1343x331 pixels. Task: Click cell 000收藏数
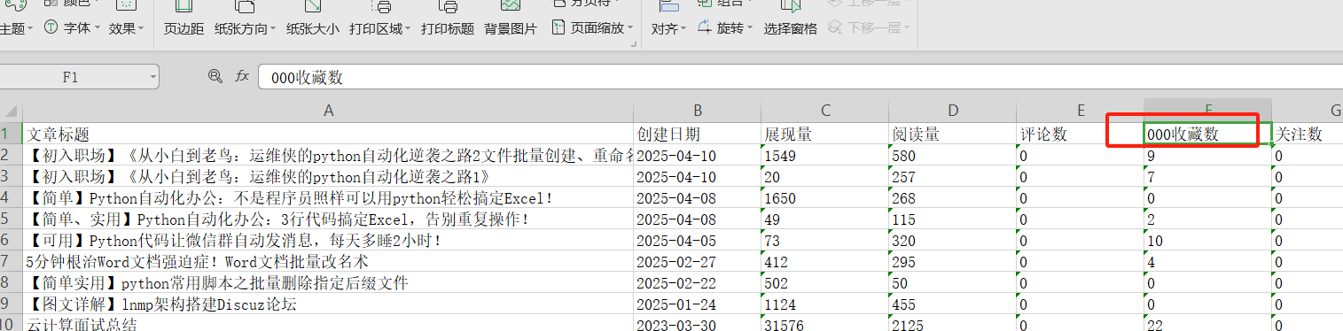tap(1208, 134)
